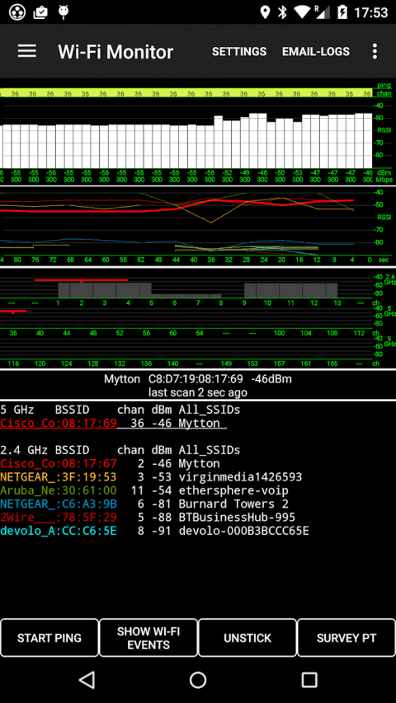The width and height of the screenshot is (396, 703).
Task: Tap the Bluetooth status bar icon
Action: click(x=282, y=12)
